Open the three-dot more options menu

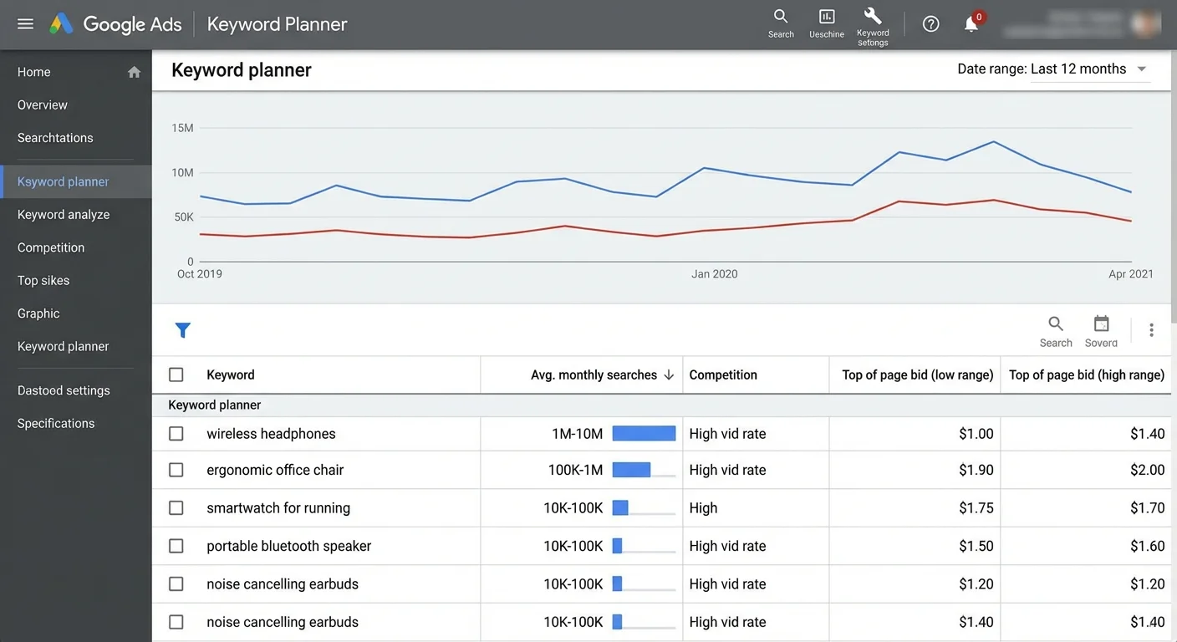(x=1151, y=330)
